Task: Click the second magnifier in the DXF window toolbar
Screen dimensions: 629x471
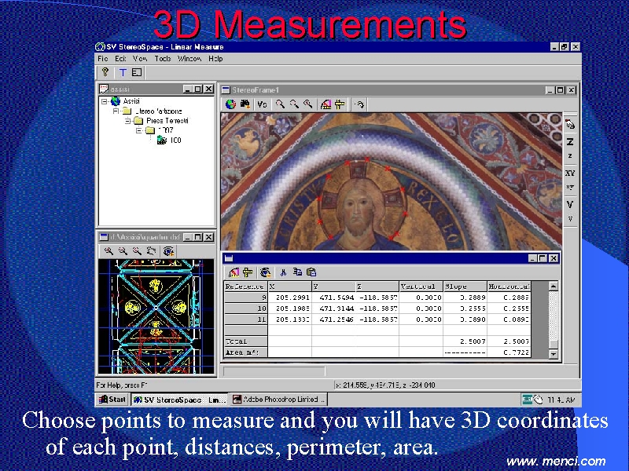Action: pyautogui.click(x=123, y=251)
